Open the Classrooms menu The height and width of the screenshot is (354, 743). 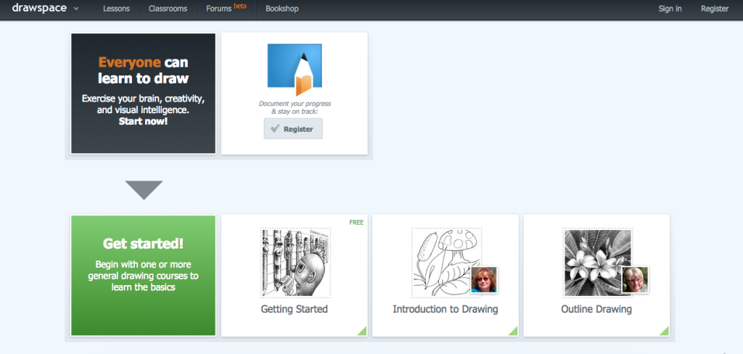(x=168, y=9)
